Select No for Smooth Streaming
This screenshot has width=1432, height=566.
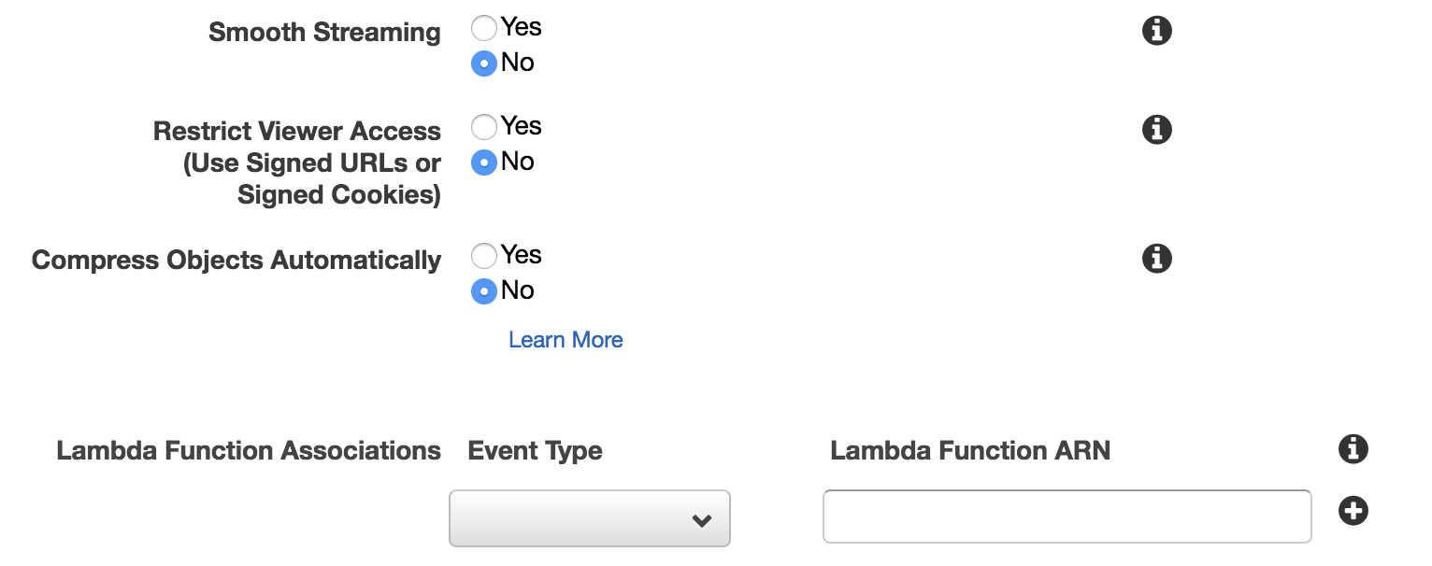[x=483, y=64]
